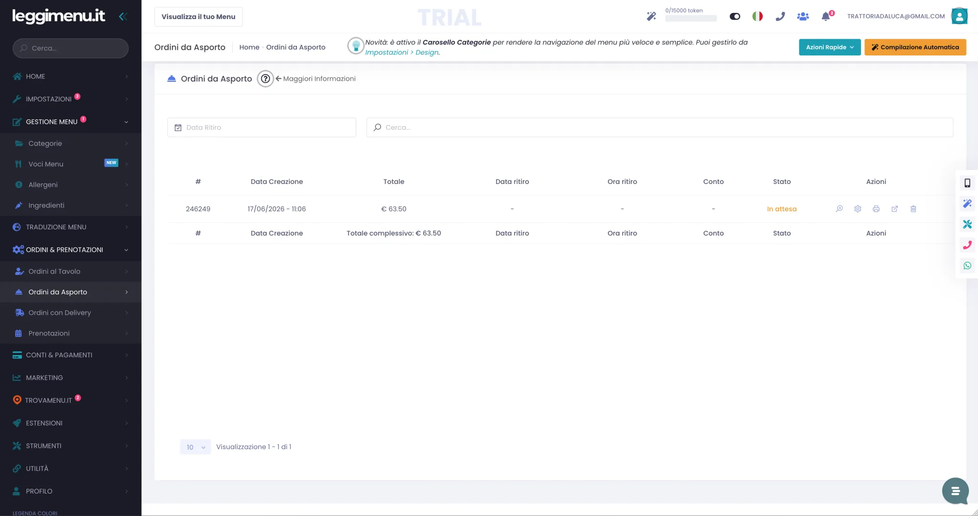Open the notifications bell
978x516 pixels.
pos(826,17)
